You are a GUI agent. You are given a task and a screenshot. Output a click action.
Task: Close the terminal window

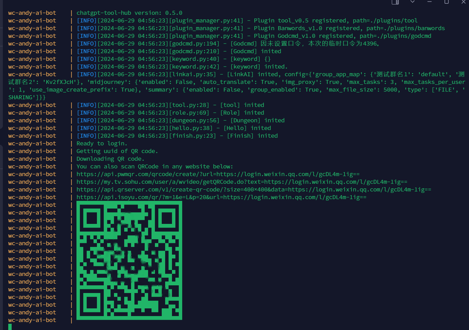464,2
